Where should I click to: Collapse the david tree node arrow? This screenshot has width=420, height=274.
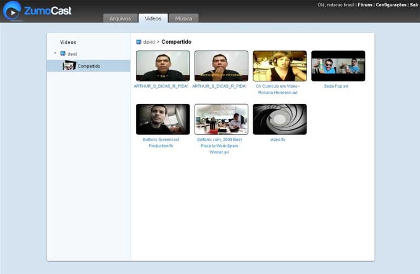pyautogui.click(x=55, y=53)
